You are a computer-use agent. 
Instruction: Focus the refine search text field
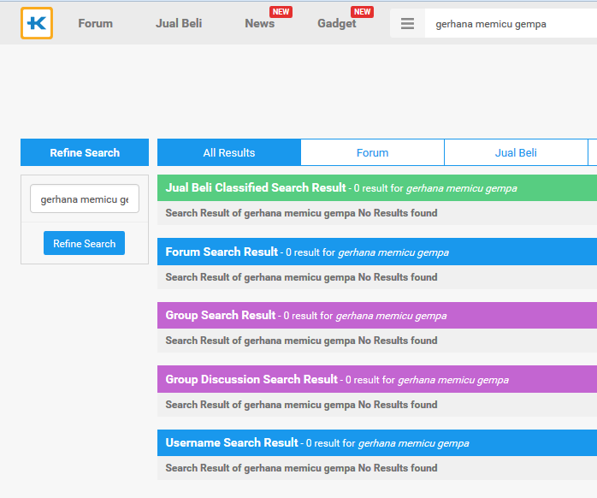(x=85, y=199)
